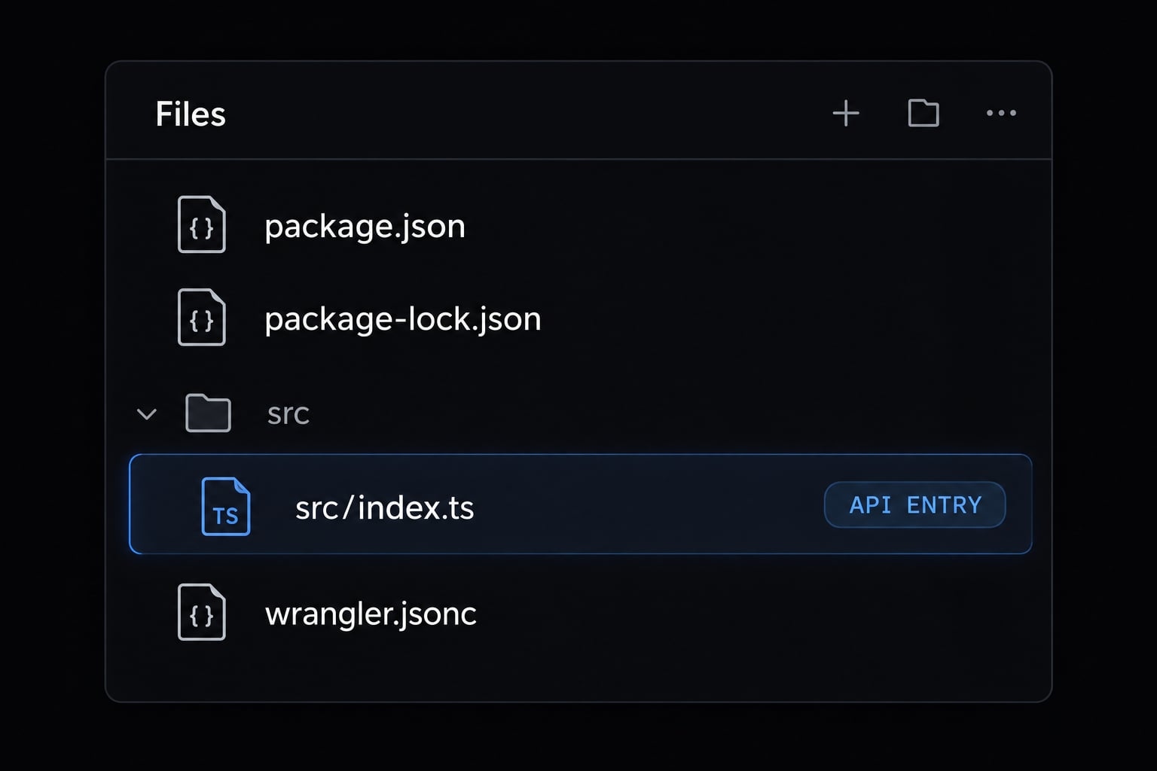
Task: Click the wrangler.jsonc braces file icon
Action: coord(202,612)
